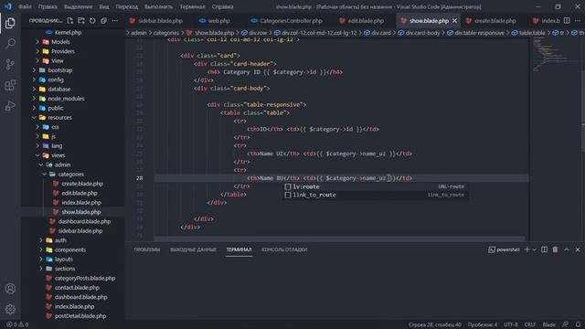585x329 pixels.
Task: Kill the terminal with trash icon
Action: pos(555,249)
